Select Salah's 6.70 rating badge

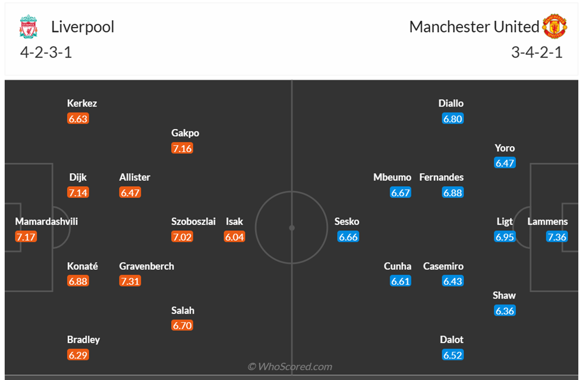[x=182, y=325]
